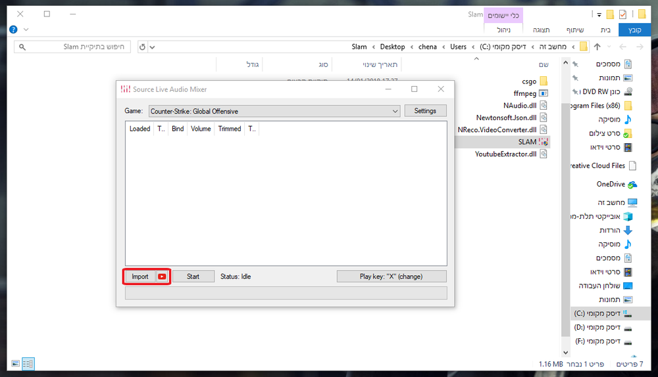
Task: Open the Downloads arrow icon in sidebar
Action: coord(628,230)
